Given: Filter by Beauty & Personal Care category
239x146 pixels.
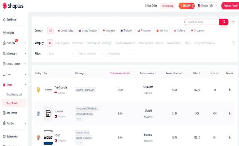Looking at the screenshot, I should point(205,43).
